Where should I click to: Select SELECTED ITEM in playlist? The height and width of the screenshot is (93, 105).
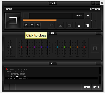pyautogui.click(x=51, y=78)
